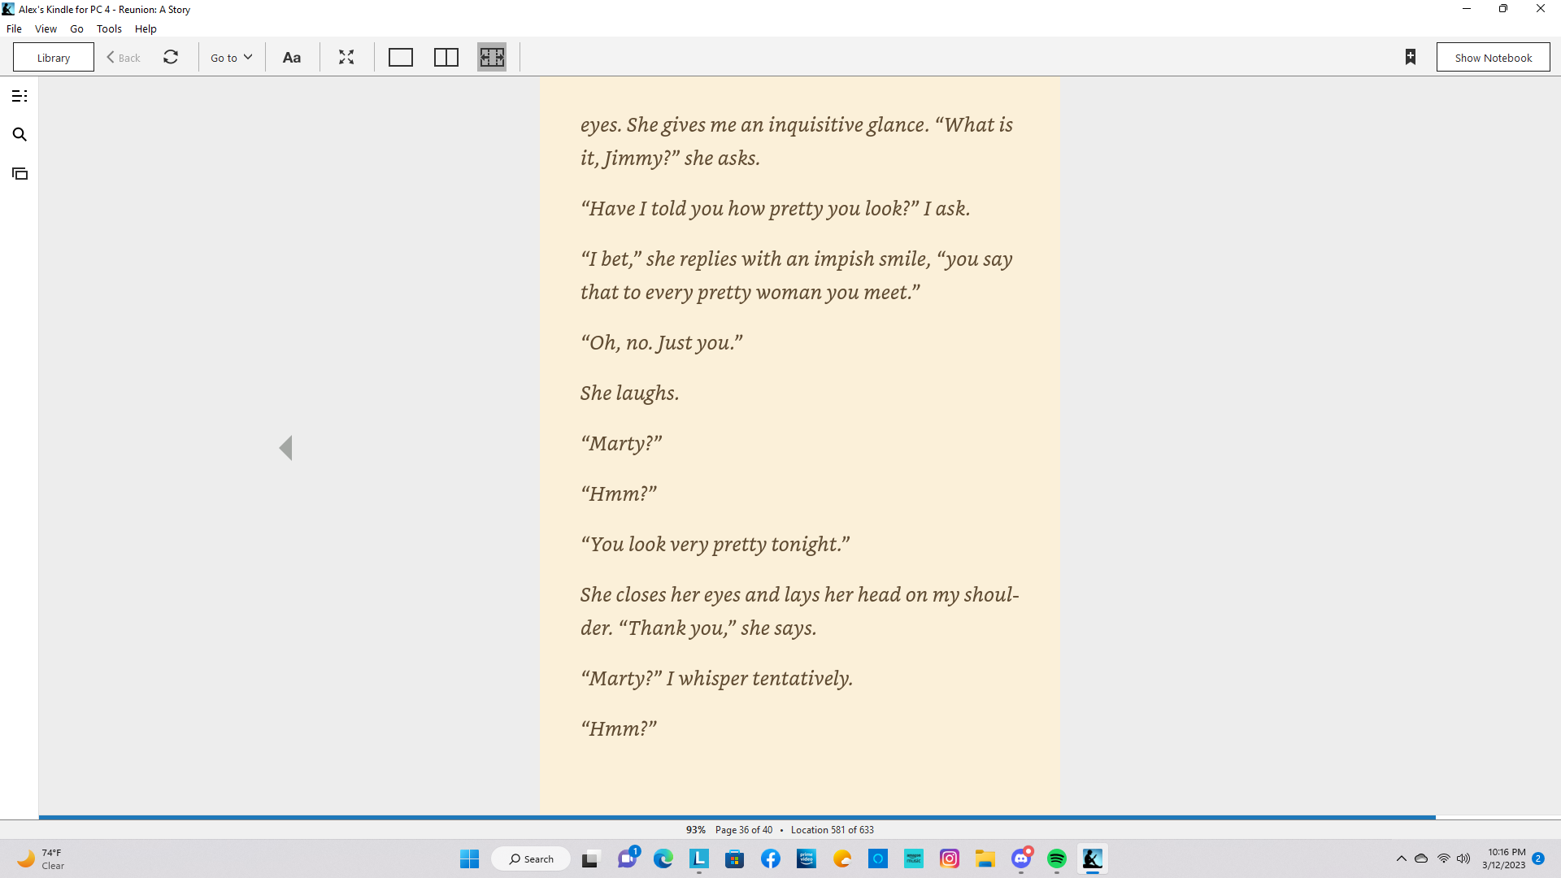Screen dimensions: 1561x878
Task: Click the search magnifier icon in sidebar
Action: pyautogui.click(x=20, y=135)
